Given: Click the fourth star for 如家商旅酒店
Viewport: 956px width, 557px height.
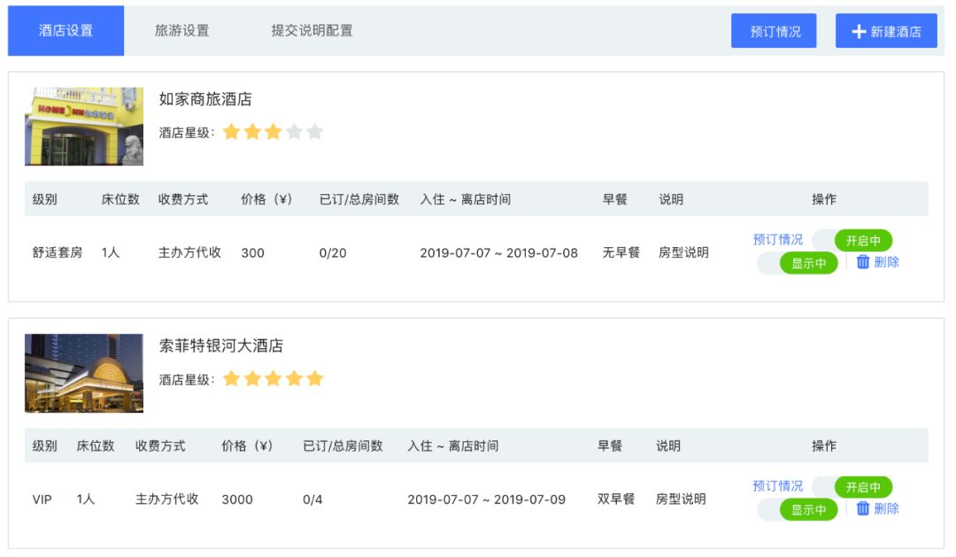Looking at the screenshot, I should (294, 132).
